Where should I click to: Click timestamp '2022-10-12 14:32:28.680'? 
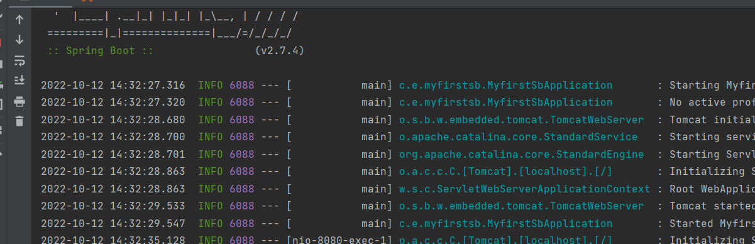click(x=113, y=120)
